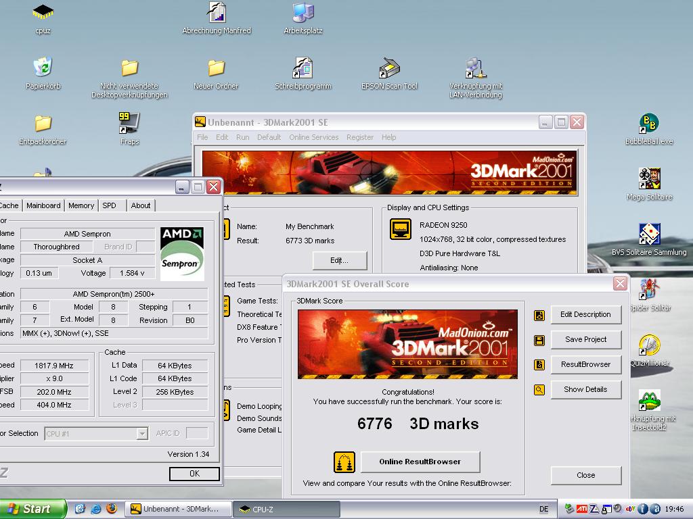Click the Edit Description icon in score dialog
Image resolution: width=693 pixels, height=519 pixels.
[x=539, y=315]
